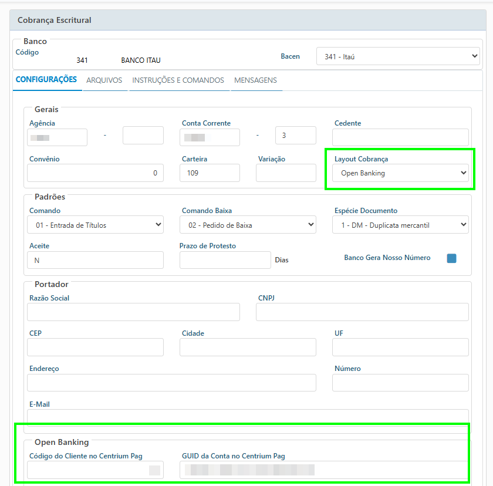Screen dimensions: 493x486
Task: Click the Variação input field
Action: pyautogui.click(x=286, y=173)
